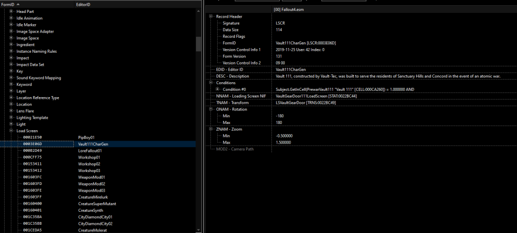This screenshot has height=233, width=517.
Task: Select Instance Naming Rules item
Action: [x=37, y=52]
